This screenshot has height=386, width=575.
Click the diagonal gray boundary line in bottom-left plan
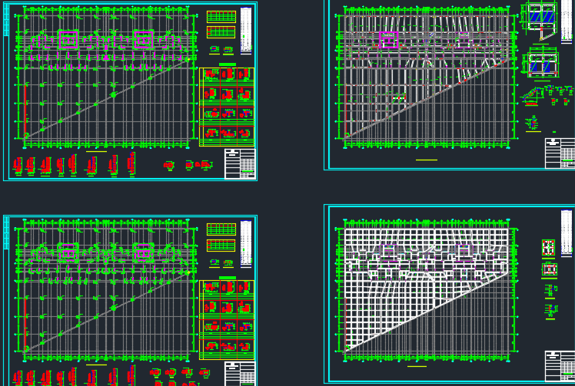tap(106, 312)
